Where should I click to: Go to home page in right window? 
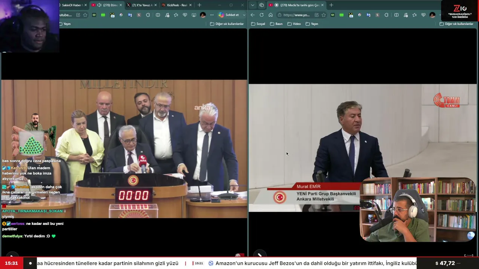pos(271,15)
